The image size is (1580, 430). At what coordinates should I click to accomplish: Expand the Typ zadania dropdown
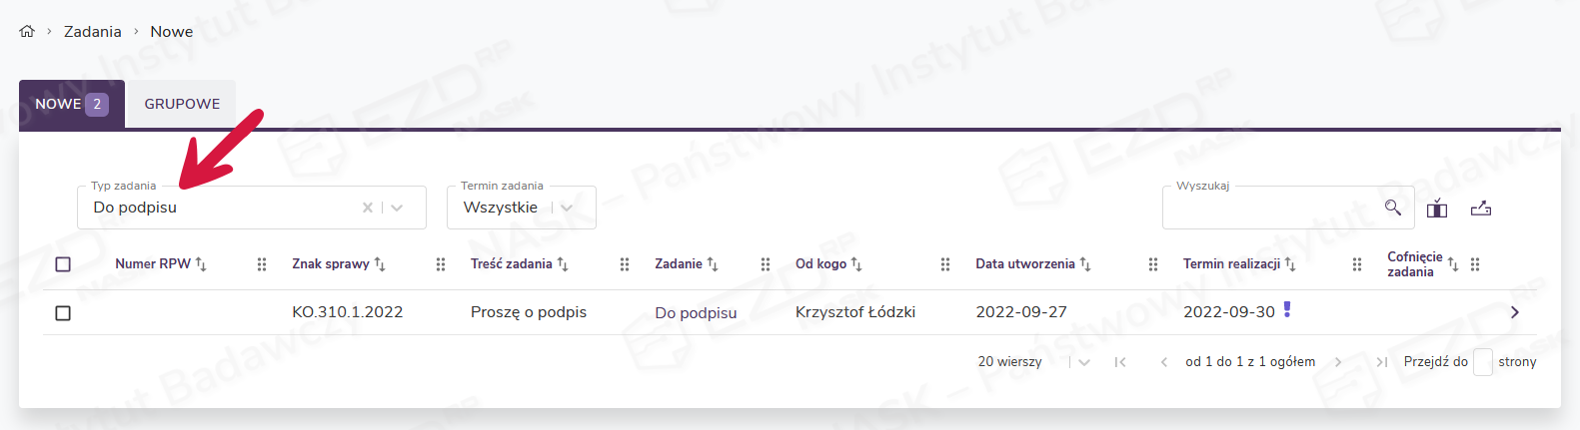[397, 208]
